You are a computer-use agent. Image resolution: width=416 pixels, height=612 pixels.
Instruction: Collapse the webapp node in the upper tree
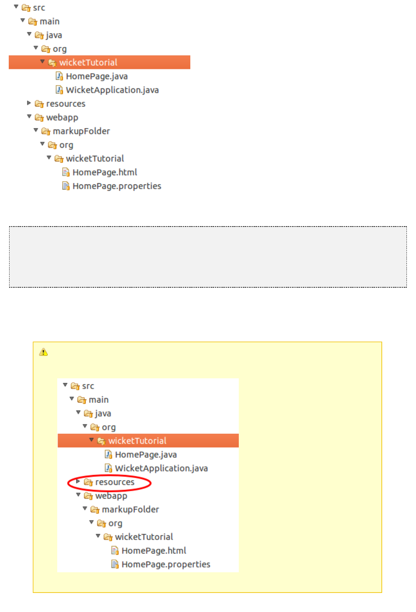pos(29,116)
